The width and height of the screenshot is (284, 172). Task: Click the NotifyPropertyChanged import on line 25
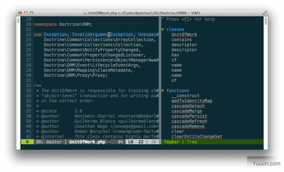[x=92, y=50]
